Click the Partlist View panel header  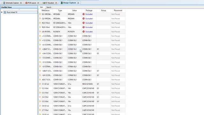pos(19,7)
